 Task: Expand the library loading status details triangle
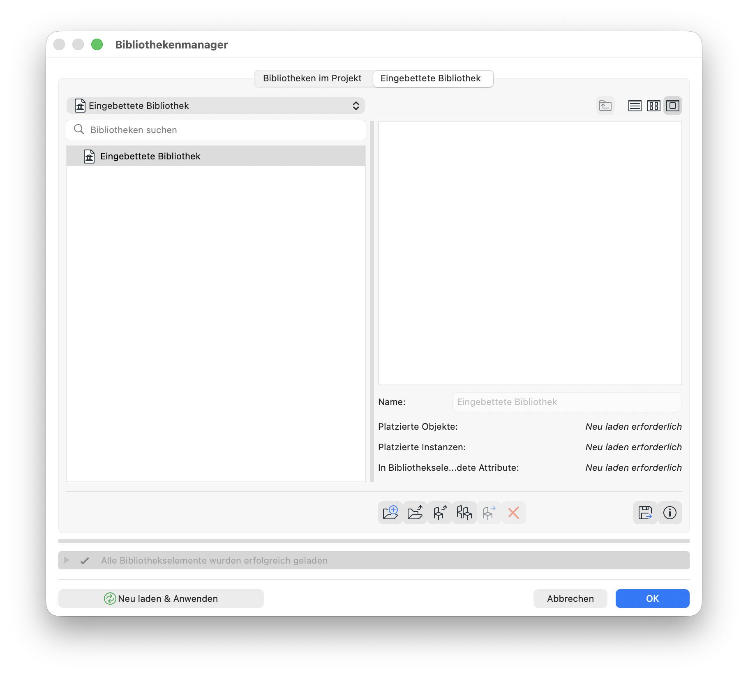pyautogui.click(x=66, y=560)
